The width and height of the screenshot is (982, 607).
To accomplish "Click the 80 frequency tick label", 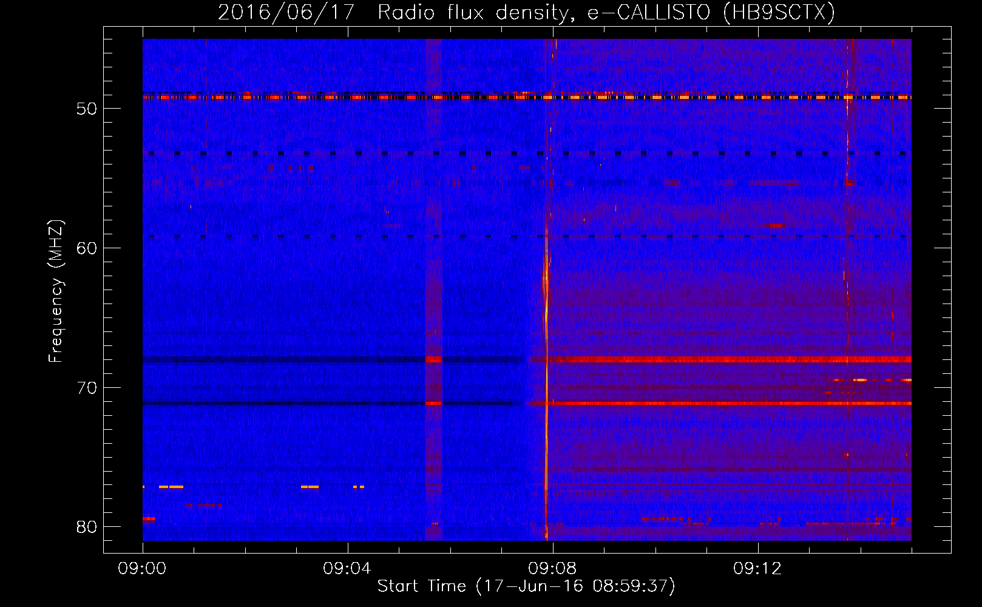I will (87, 526).
